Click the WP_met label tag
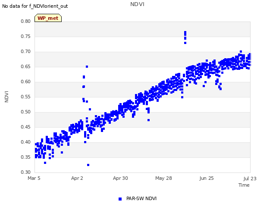The width and height of the screenshot is (276, 207). [48, 18]
